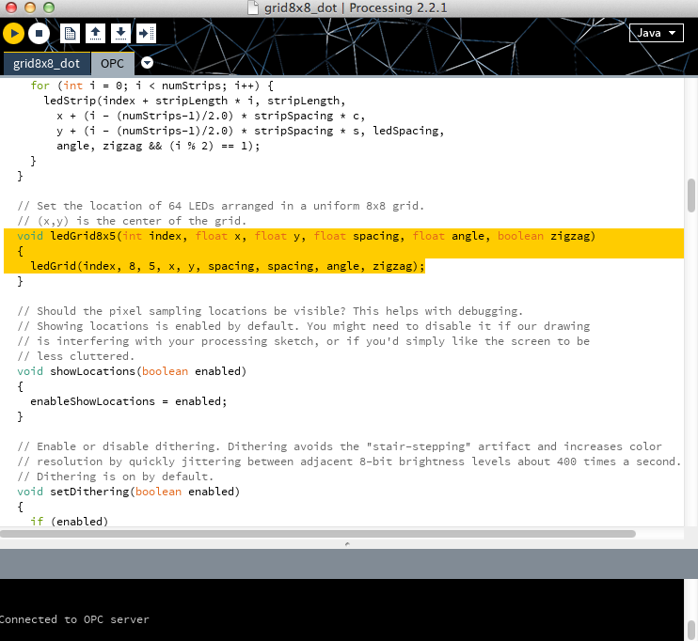Click the "Connected to OPC server" console message
698x641 pixels.
(x=74, y=619)
